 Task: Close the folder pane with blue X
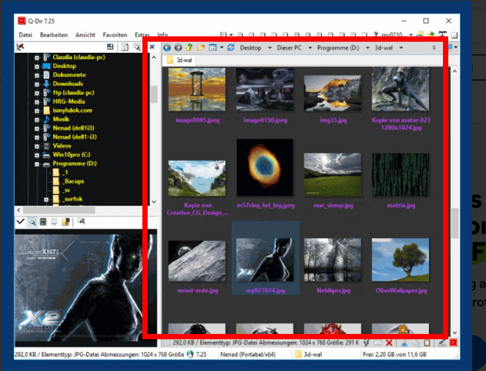pos(152,47)
